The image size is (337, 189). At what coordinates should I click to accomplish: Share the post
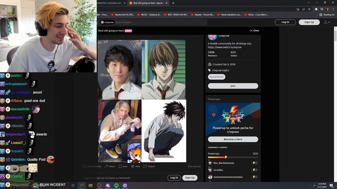point(110,166)
